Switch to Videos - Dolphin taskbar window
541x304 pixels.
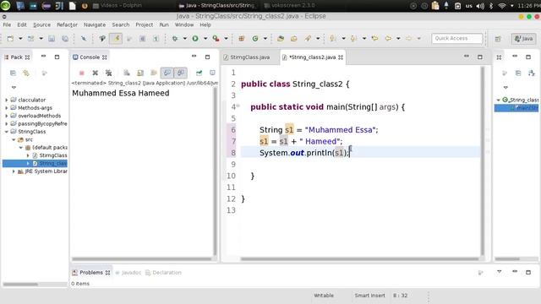tap(117, 6)
